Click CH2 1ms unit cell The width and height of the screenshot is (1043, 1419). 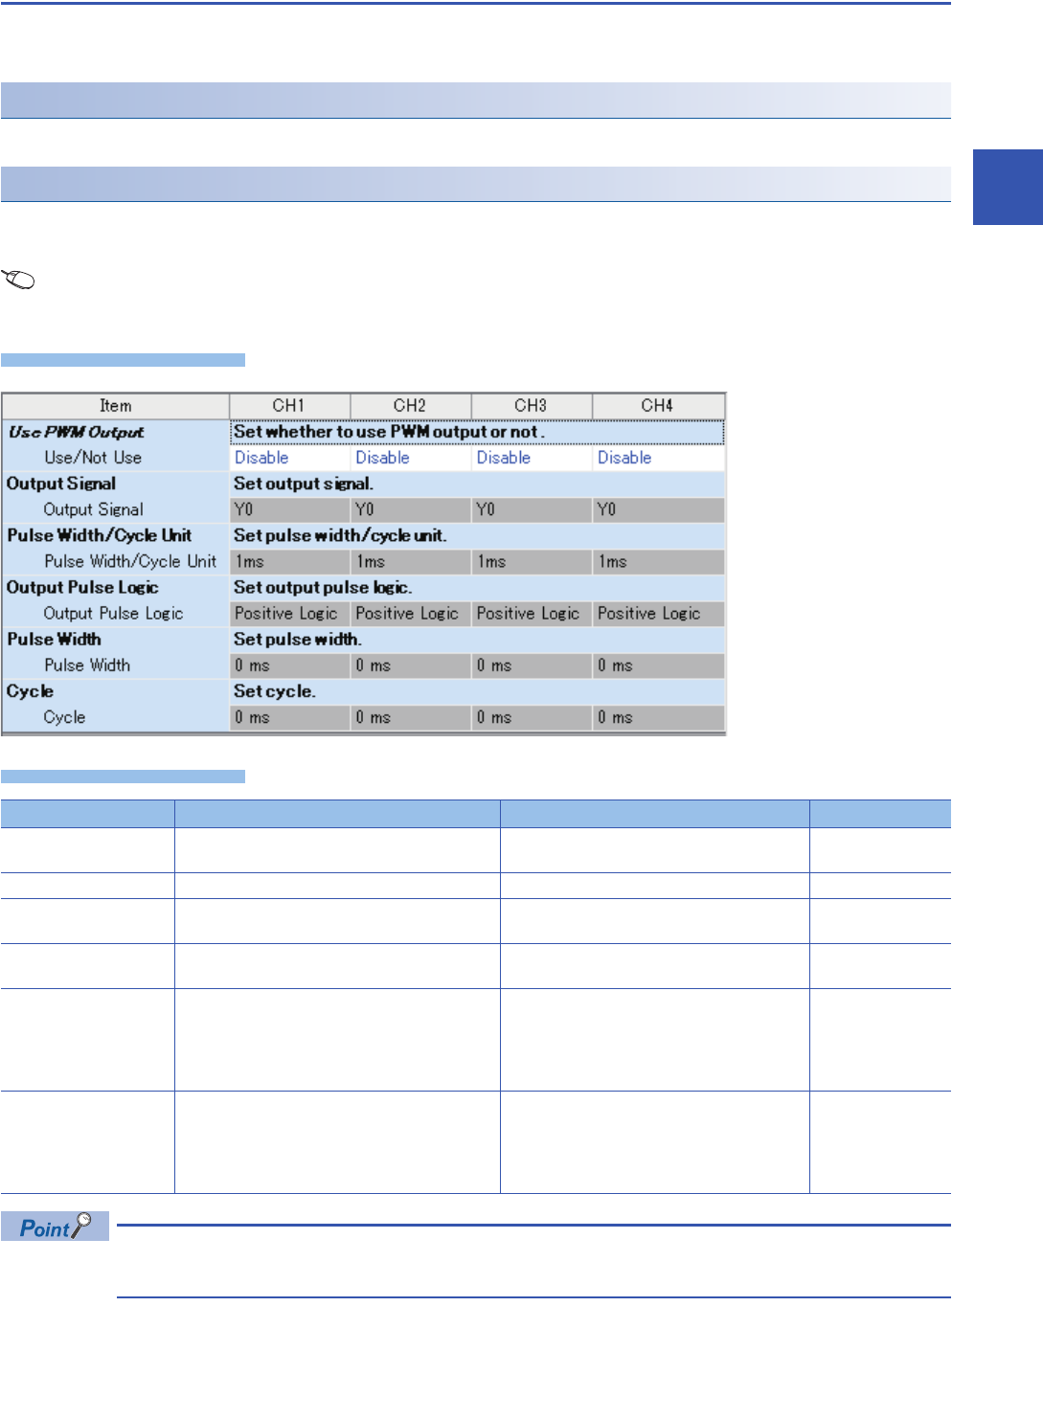click(x=410, y=561)
